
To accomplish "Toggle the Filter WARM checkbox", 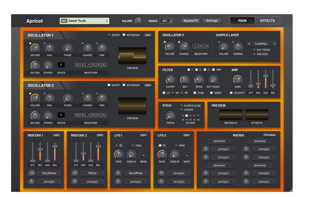I will [212, 93].
